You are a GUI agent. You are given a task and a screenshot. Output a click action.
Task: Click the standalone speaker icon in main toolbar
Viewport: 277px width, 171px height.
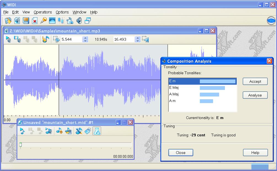coord(79,21)
